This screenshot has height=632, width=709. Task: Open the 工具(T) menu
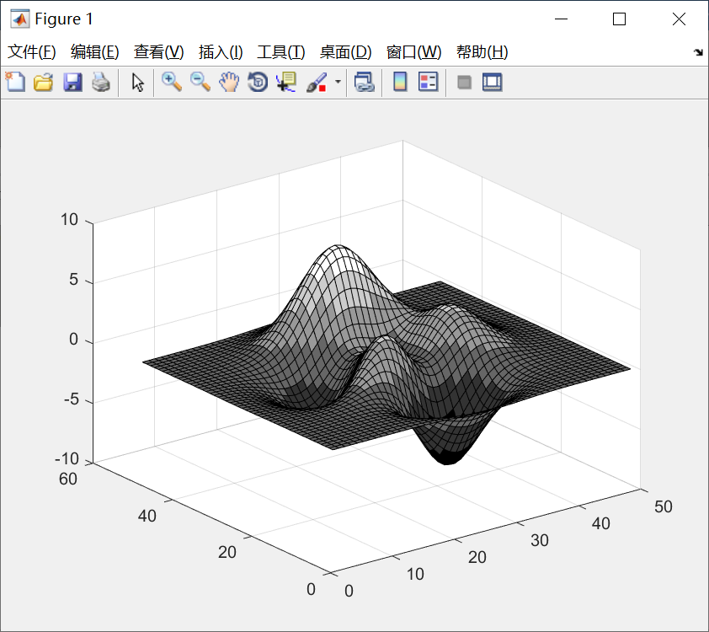[280, 52]
